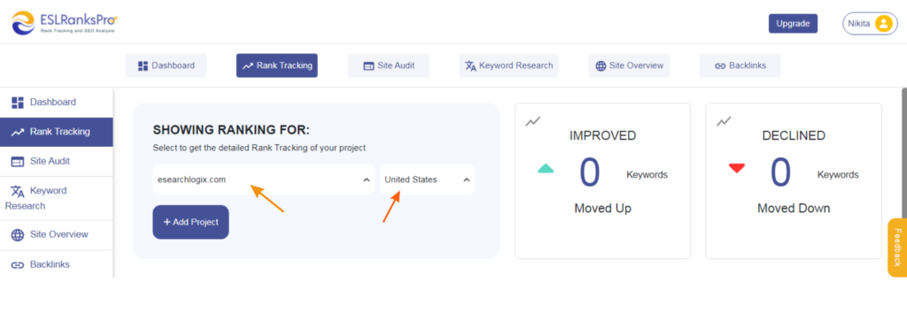Viewport: 907px width, 321px height.
Task: Open Site Audit in the left sidebar
Action: (x=56, y=161)
